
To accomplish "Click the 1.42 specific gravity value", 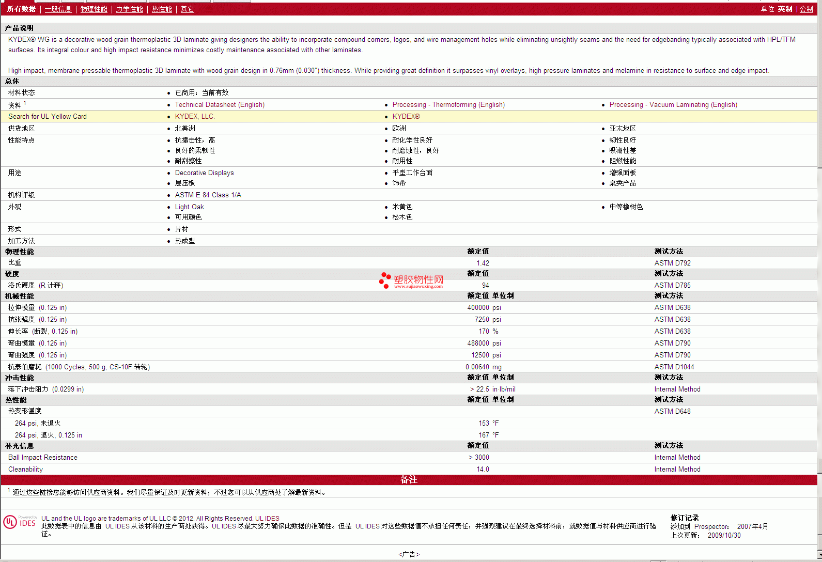I will [483, 263].
